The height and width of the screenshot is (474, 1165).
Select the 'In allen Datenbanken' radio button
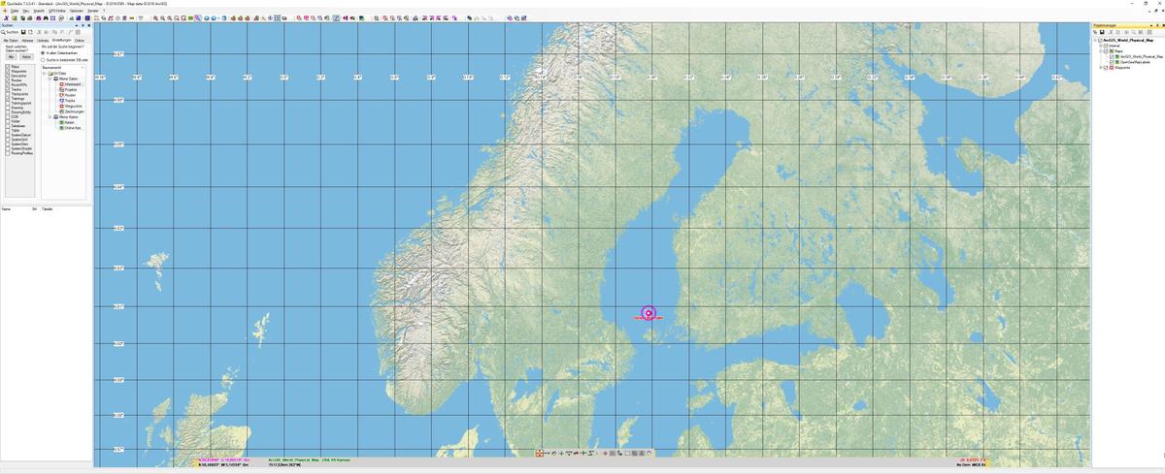pos(45,53)
